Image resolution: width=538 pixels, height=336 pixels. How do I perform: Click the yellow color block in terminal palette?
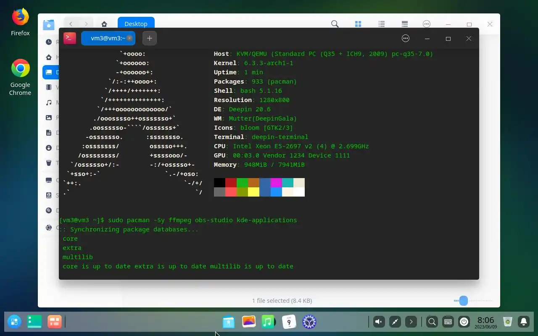click(x=253, y=192)
